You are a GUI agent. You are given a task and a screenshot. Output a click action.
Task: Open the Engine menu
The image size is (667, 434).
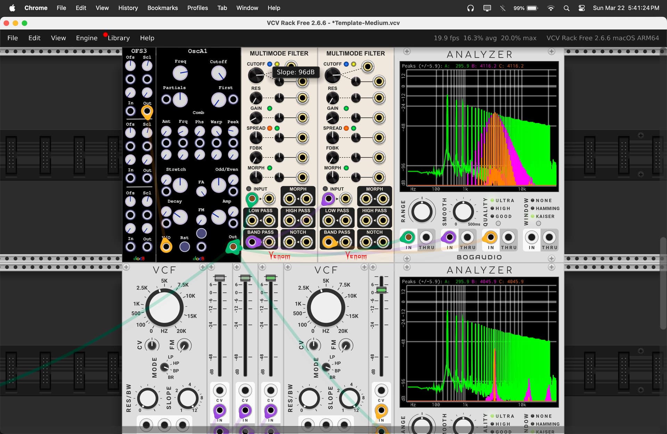tap(87, 38)
